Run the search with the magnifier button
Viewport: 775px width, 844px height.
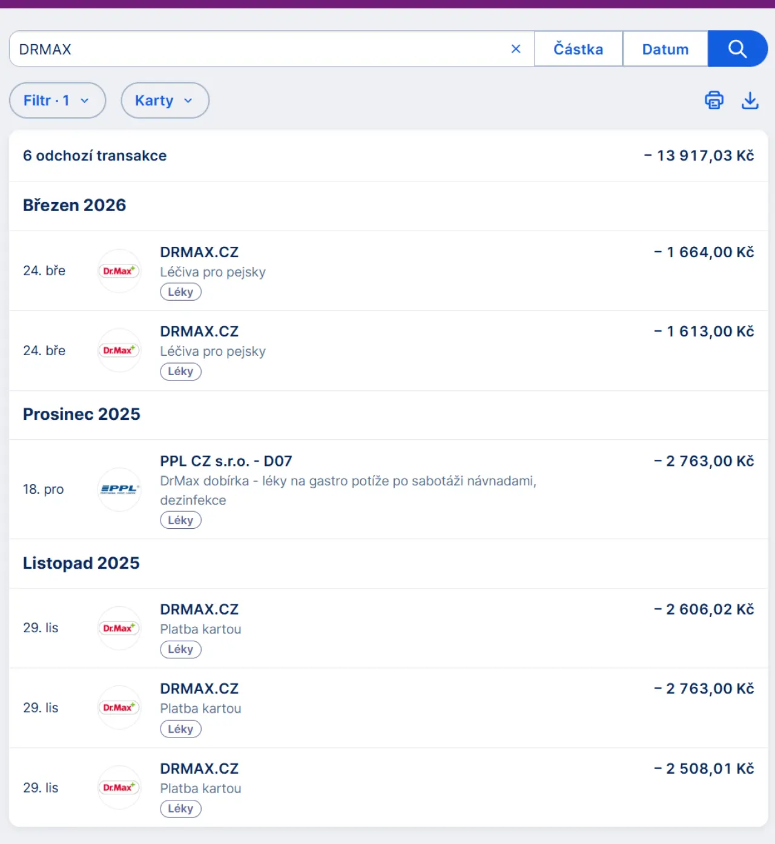(x=737, y=48)
